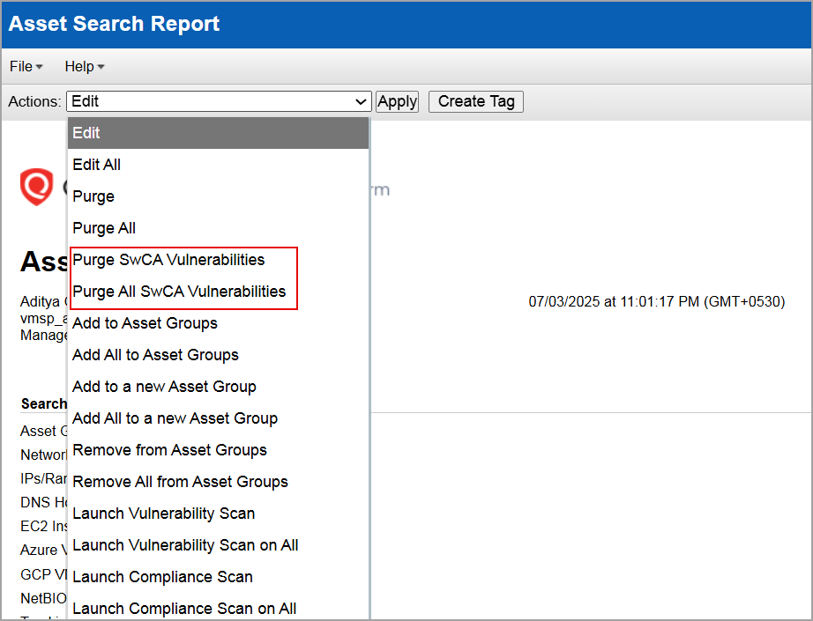The height and width of the screenshot is (621, 813).
Task: Open the Actions dropdown
Action: pyautogui.click(x=362, y=101)
